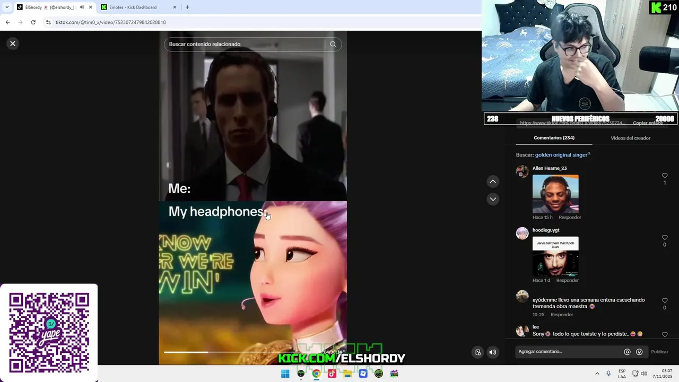Expand hidden system tray icons chevron
Screen dimensions: 679x382
(597, 374)
